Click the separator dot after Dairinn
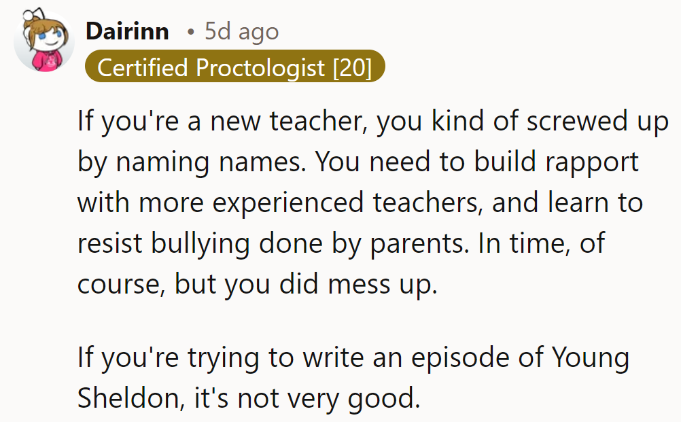This screenshot has width=681, height=422. [190, 32]
